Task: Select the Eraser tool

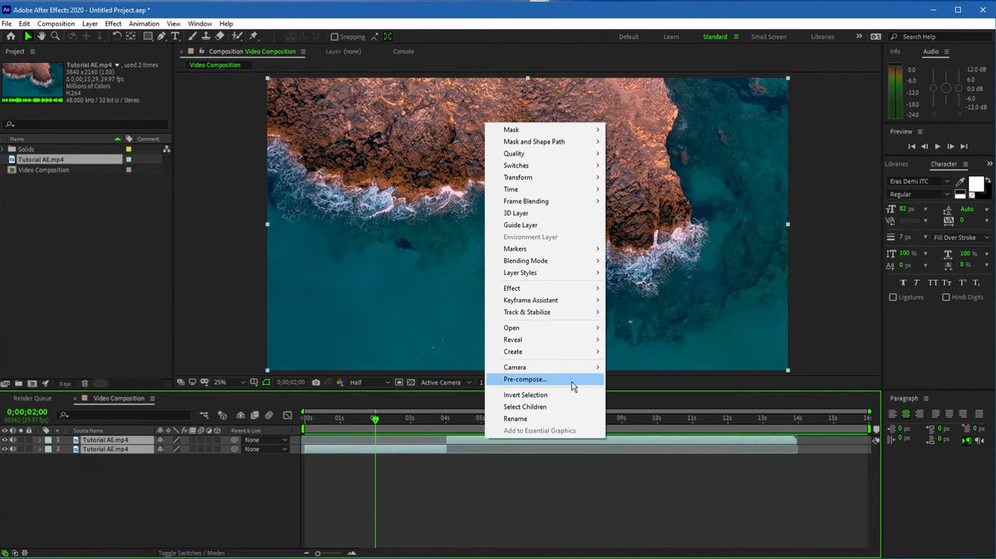Action: [220, 37]
